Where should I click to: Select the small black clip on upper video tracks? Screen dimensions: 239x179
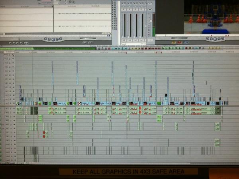tap(166, 95)
